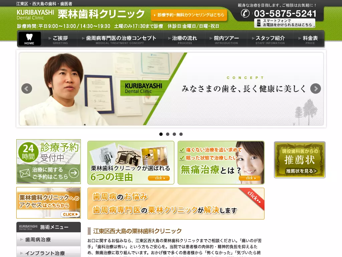Open 料金表 Price menu item

[x=309, y=39]
